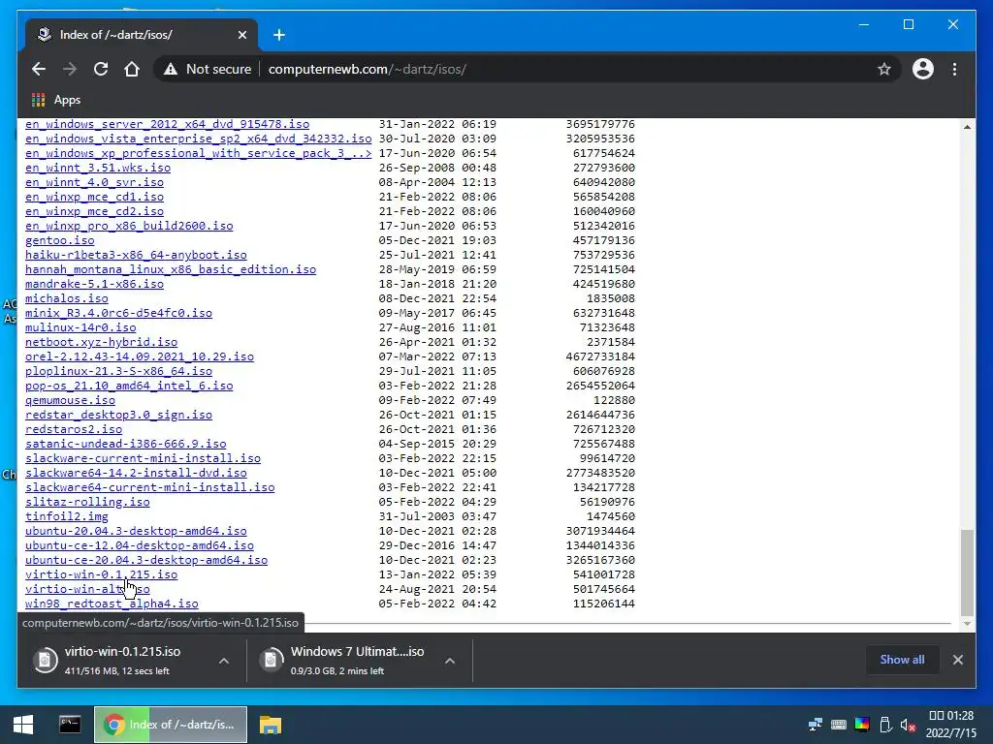Open the command prompt in taskbar
Screen dimensions: 993x744
[x=70, y=725]
